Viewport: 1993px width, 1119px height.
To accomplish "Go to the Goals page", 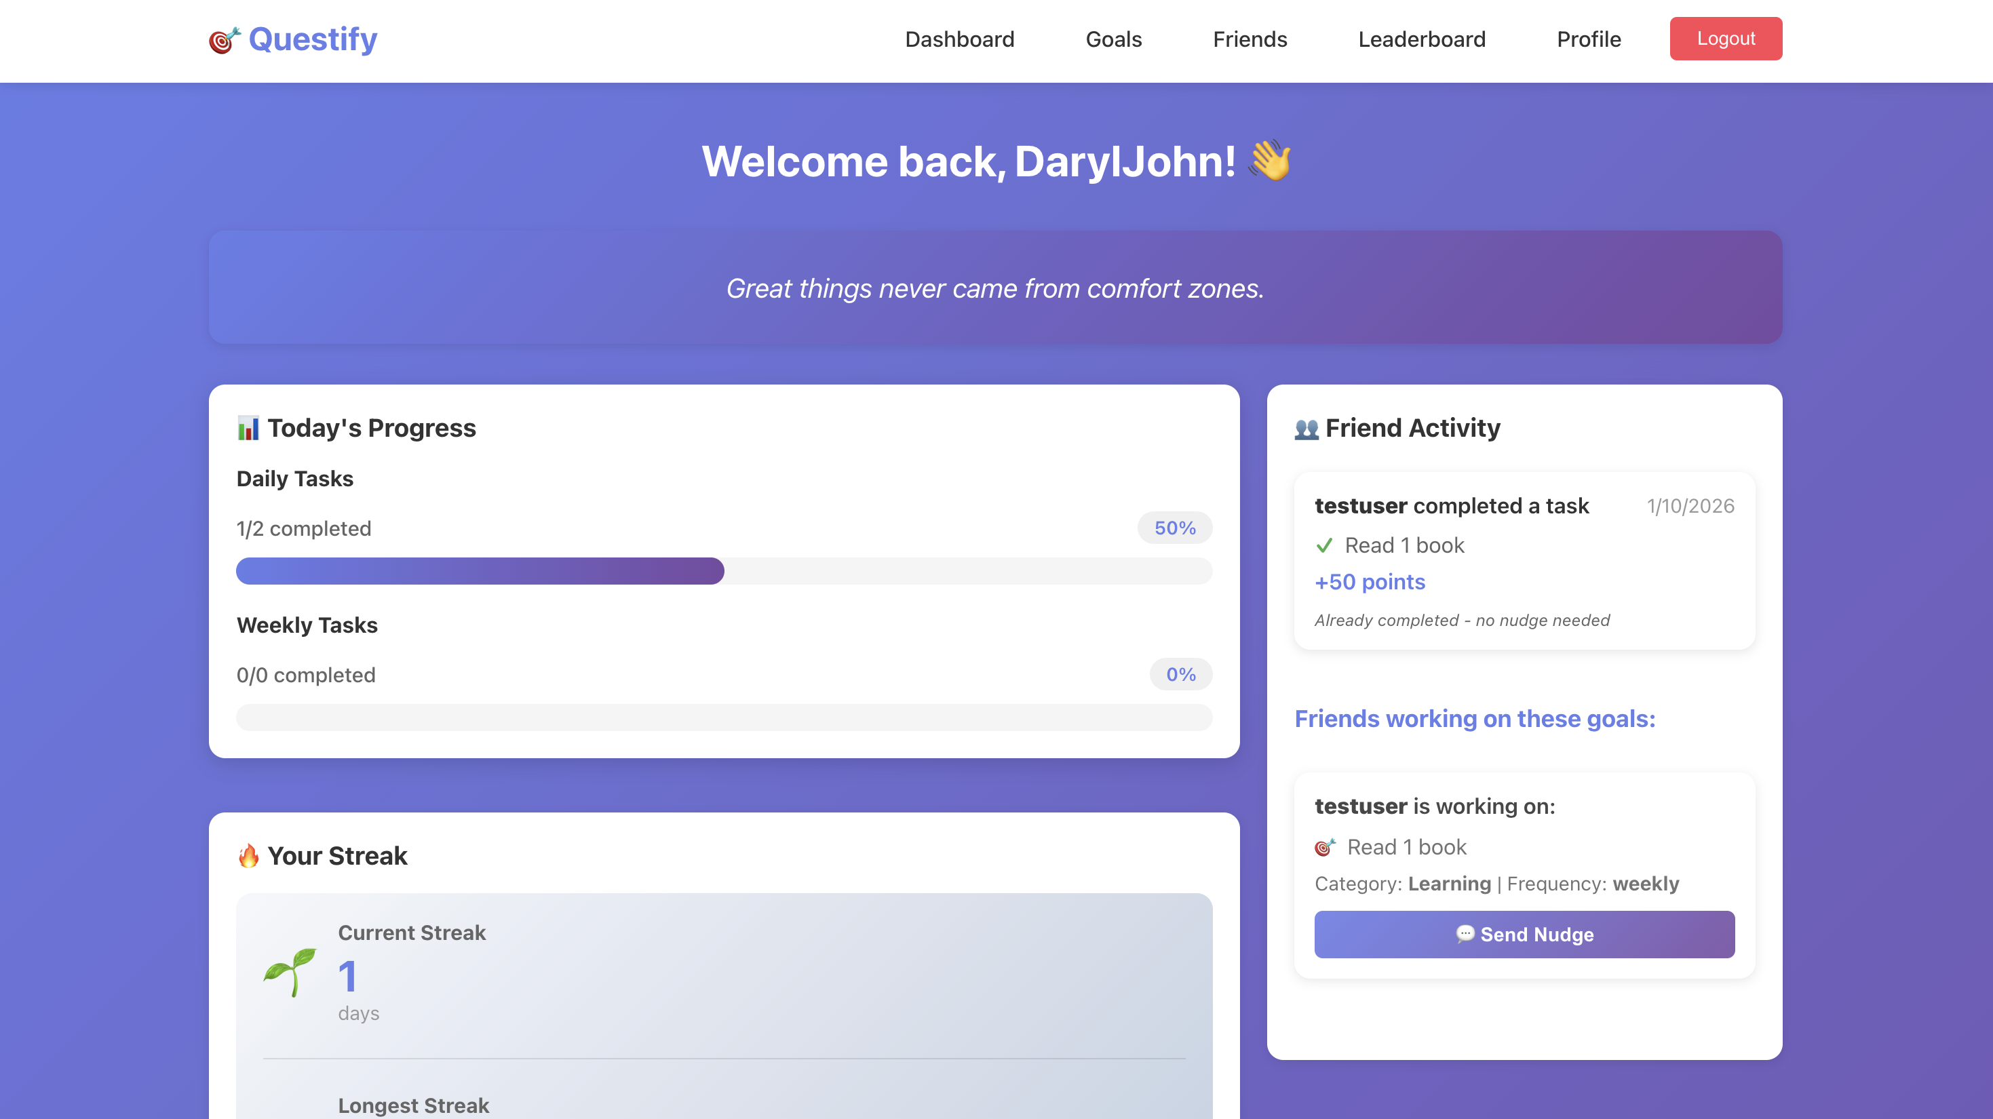I will point(1113,39).
